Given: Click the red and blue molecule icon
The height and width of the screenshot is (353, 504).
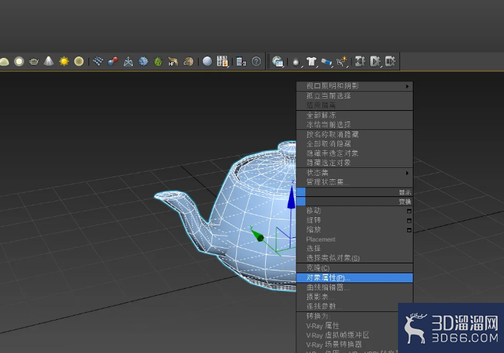Looking at the screenshot, I should tap(113, 61).
